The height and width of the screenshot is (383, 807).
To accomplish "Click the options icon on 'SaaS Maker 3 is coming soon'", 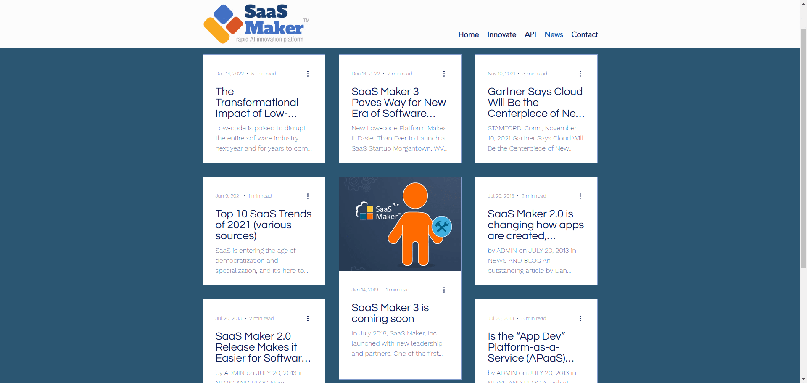I will (x=444, y=290).
